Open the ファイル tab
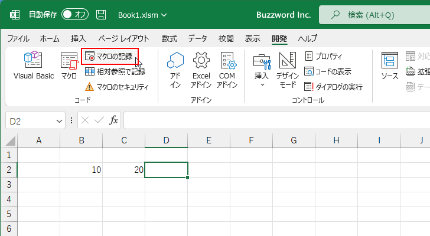 (18, 38)
